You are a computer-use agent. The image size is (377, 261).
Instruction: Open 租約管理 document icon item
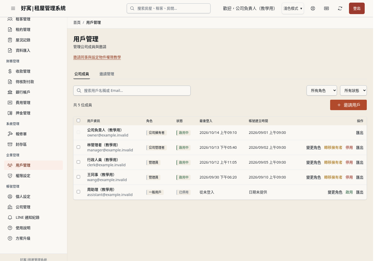(x=34, y=29)
